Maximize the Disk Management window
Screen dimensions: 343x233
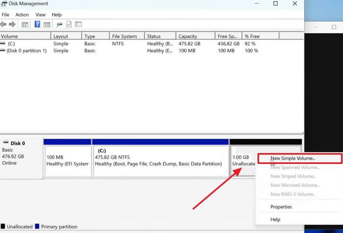click(x=276, y=4)
